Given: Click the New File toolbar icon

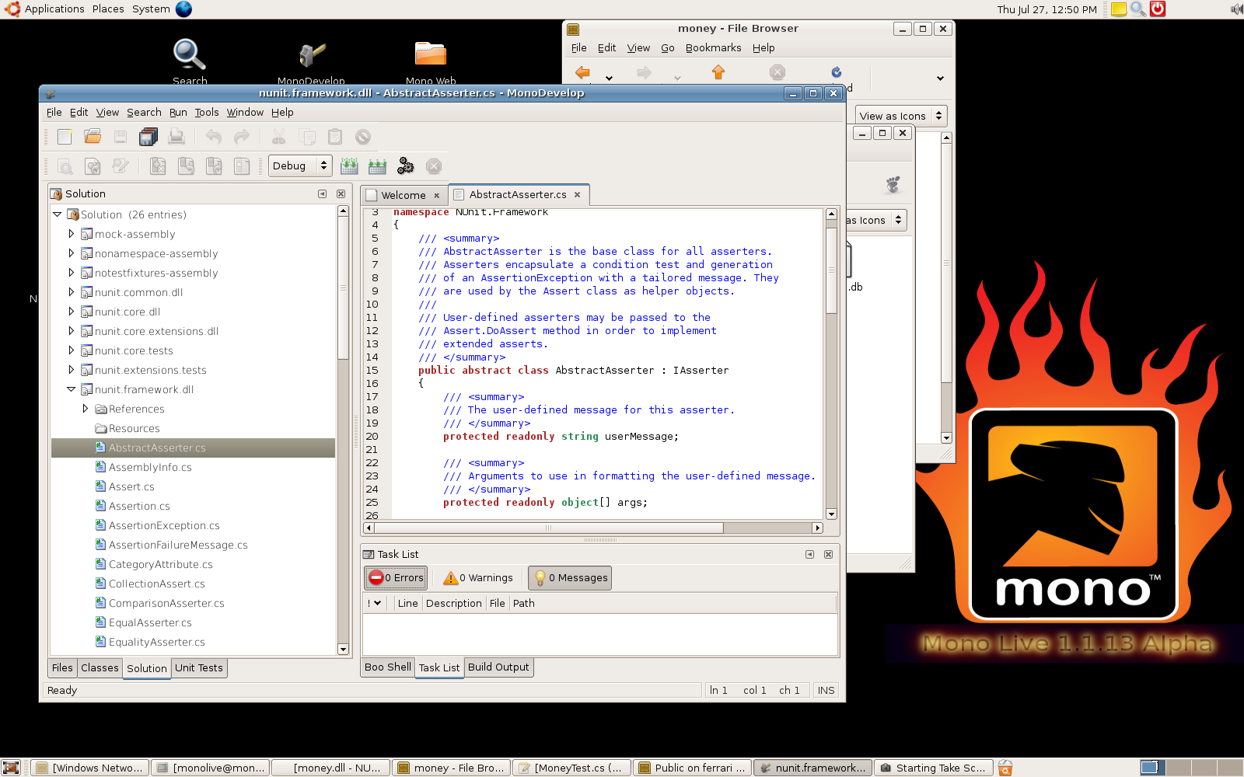Looking at the screenshot, I should pyautogui.click(x=65, y=137).
